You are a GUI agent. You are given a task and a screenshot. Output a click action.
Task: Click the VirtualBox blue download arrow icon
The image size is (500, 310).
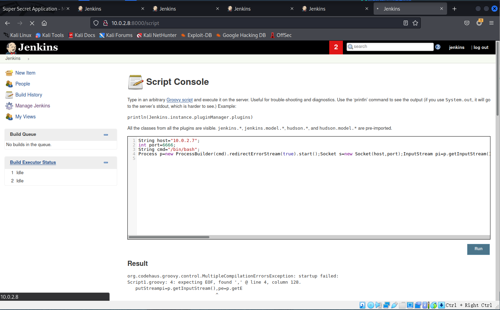(442, 305)
